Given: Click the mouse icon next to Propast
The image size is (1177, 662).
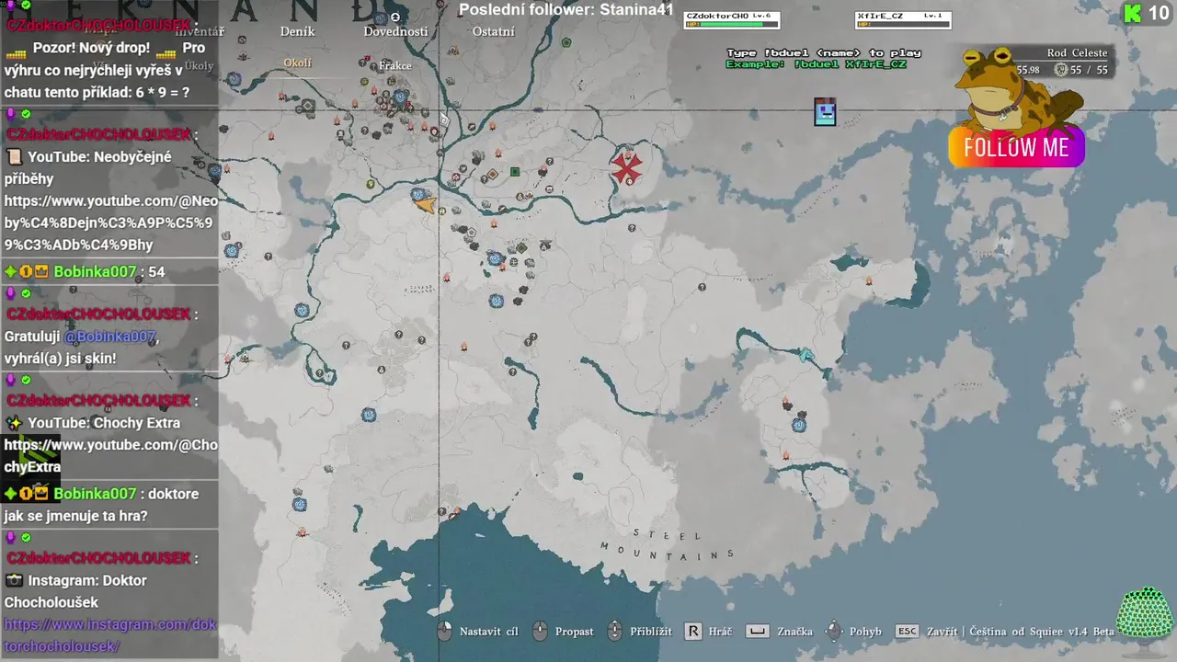Looking at the screenshot, I should point(541,631).
